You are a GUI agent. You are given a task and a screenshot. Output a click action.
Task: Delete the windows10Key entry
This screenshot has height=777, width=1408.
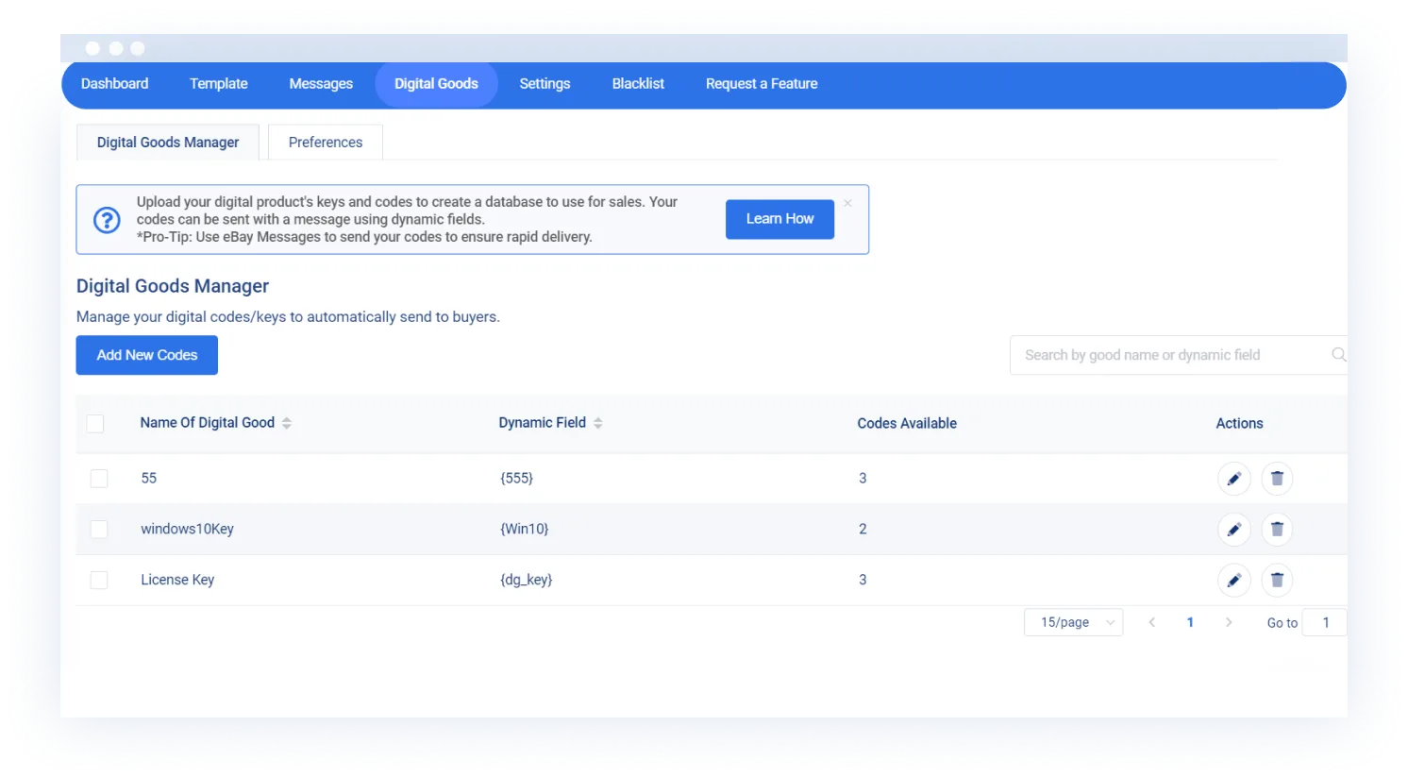(1277, 530)
